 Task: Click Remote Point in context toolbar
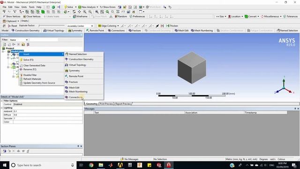(x=95, y=31)
